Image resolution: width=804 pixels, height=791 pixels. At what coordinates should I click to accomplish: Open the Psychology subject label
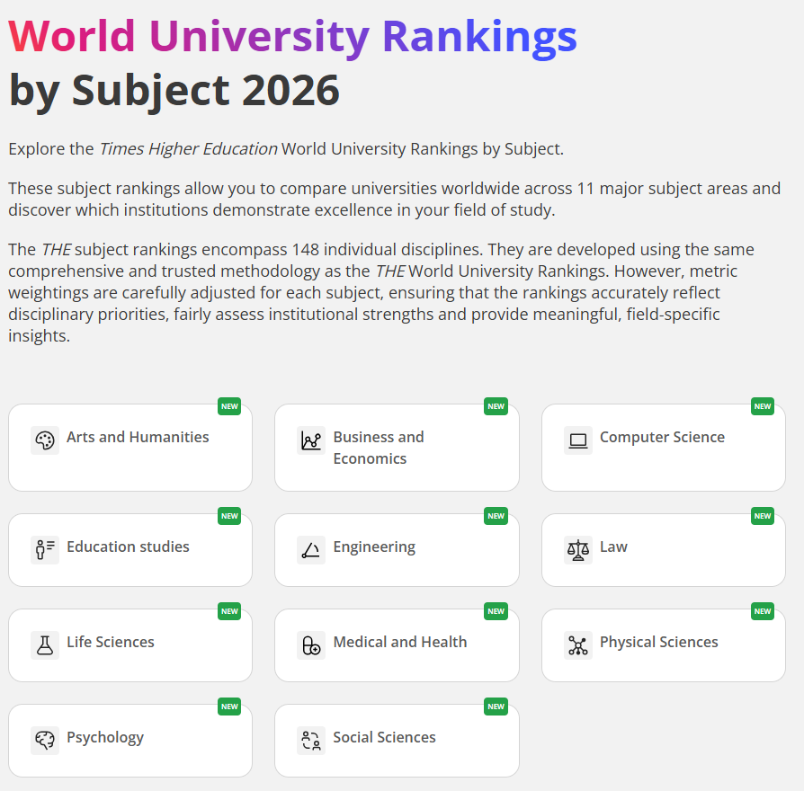(105, 738)
